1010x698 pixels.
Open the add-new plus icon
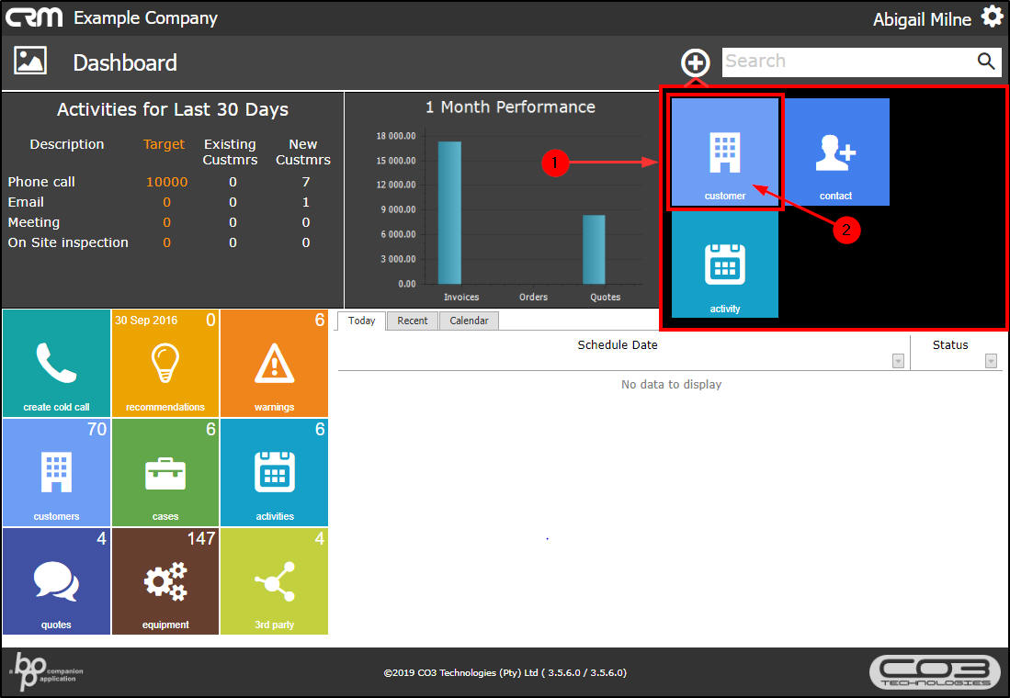tap(695, 62)
